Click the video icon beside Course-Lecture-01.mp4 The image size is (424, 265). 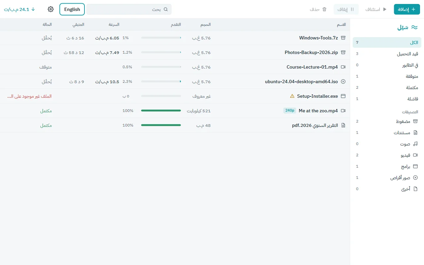[x=343, y=67]
